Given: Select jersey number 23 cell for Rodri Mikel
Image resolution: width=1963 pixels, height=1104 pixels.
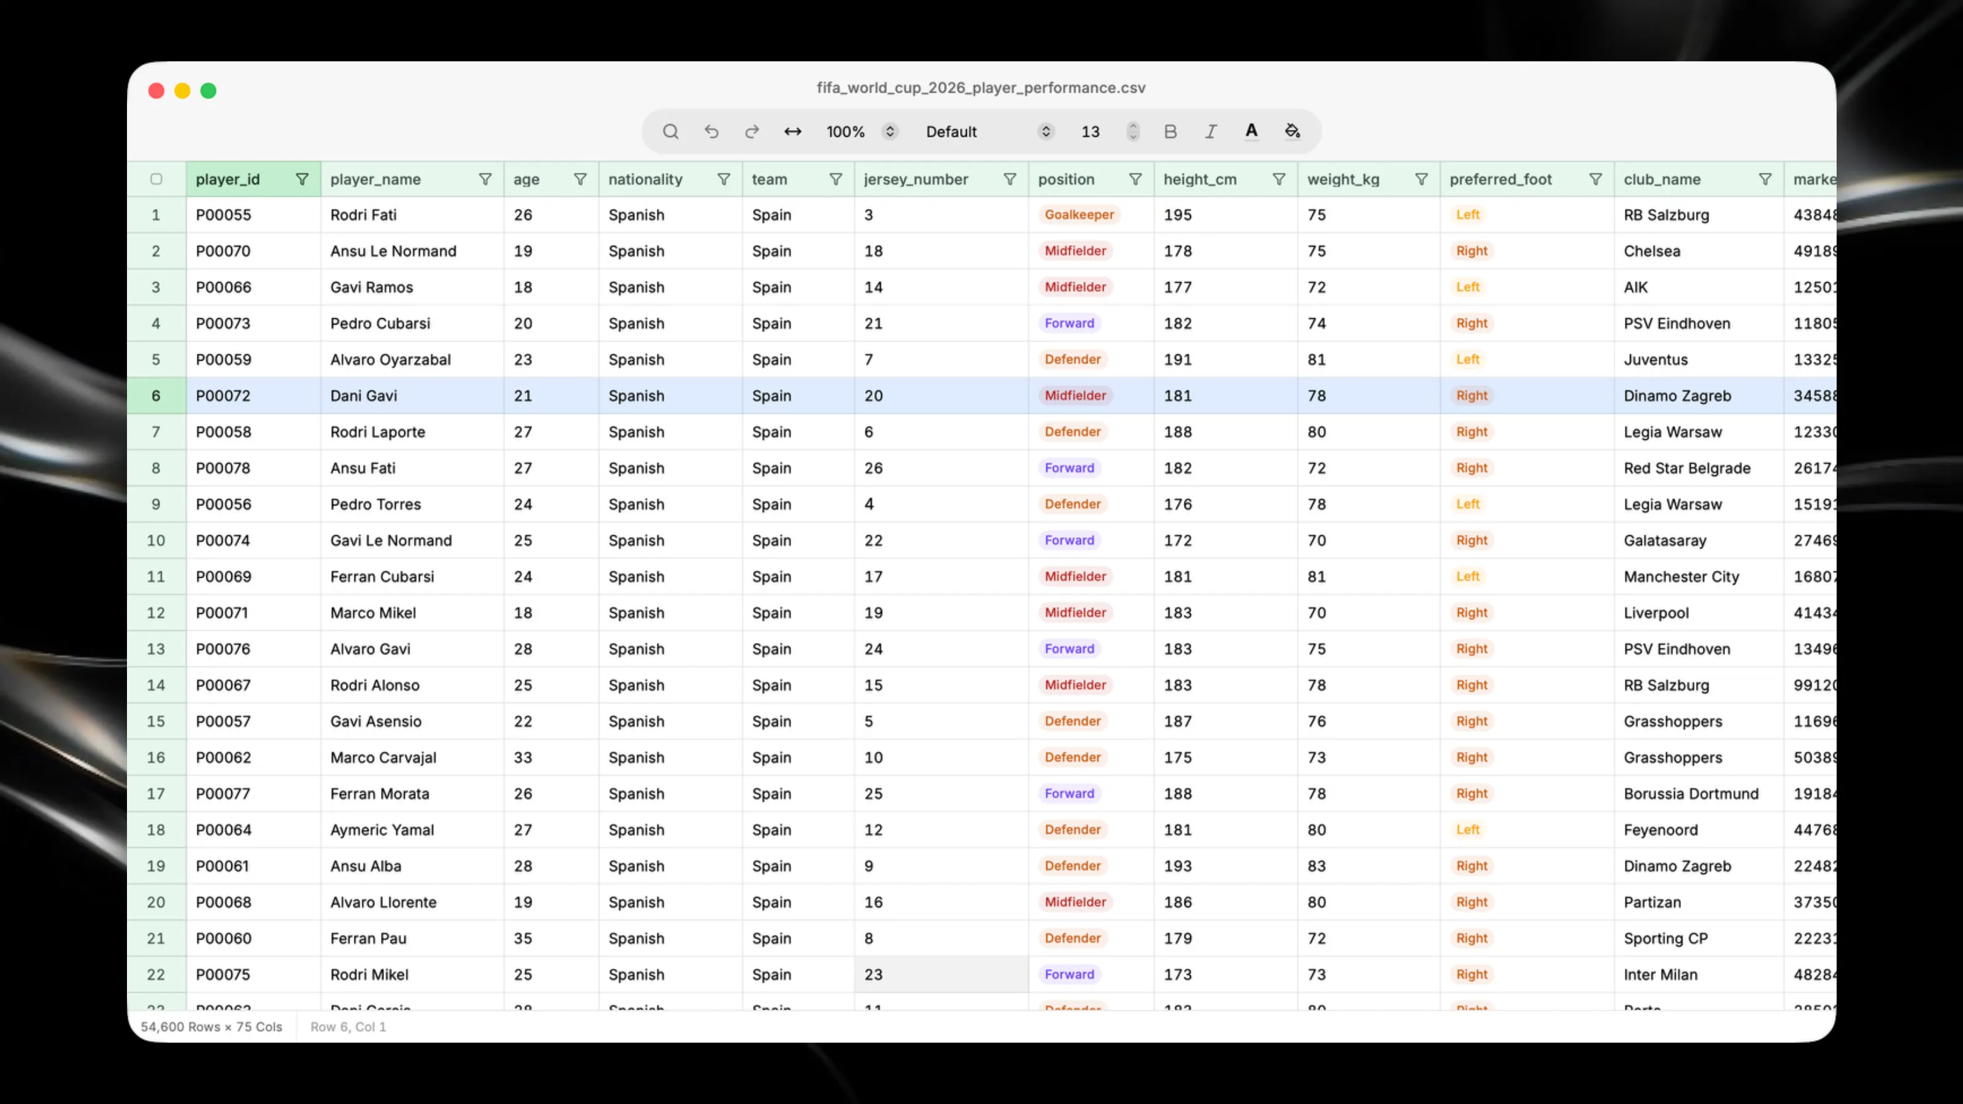Looking at the screenshot, I should coord(941,975).
